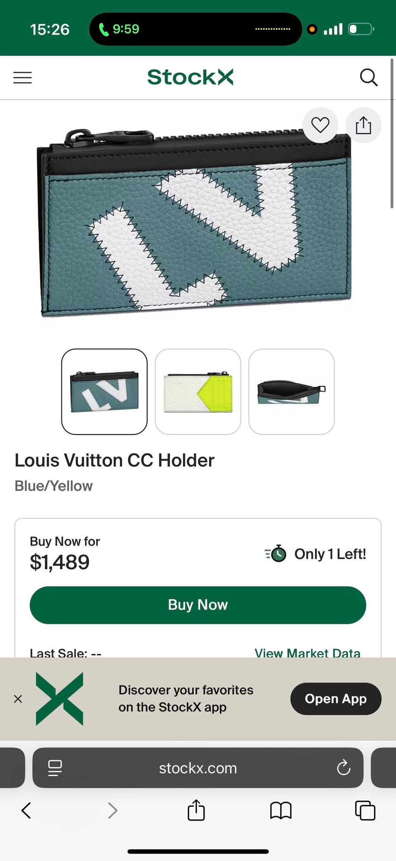Tap the search magnifier icon
Viewport: 396px width, 861px height.
click(368, 77)
